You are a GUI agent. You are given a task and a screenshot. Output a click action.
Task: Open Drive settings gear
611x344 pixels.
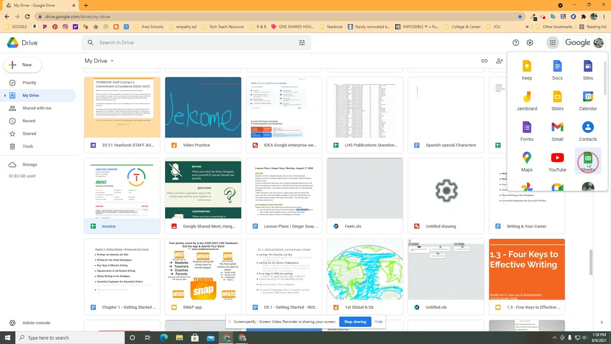[530, 43]
